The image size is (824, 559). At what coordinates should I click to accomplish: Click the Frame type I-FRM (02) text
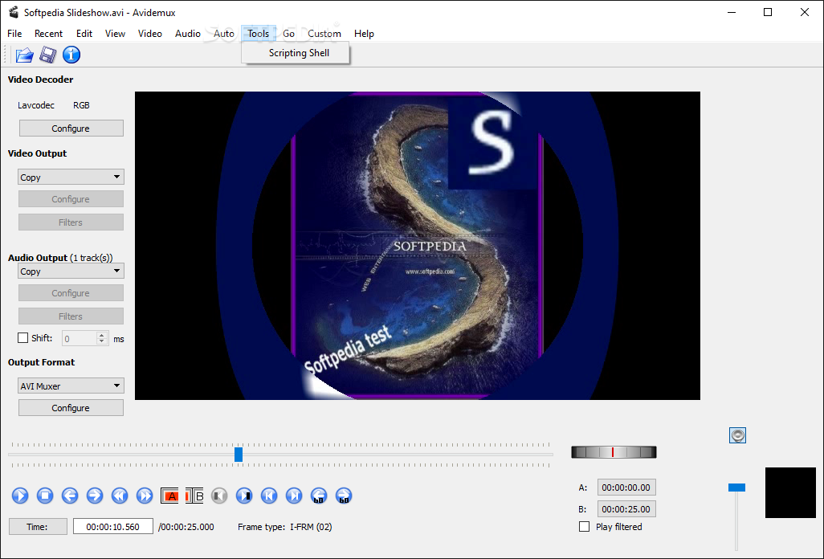[x=285, y=526]
